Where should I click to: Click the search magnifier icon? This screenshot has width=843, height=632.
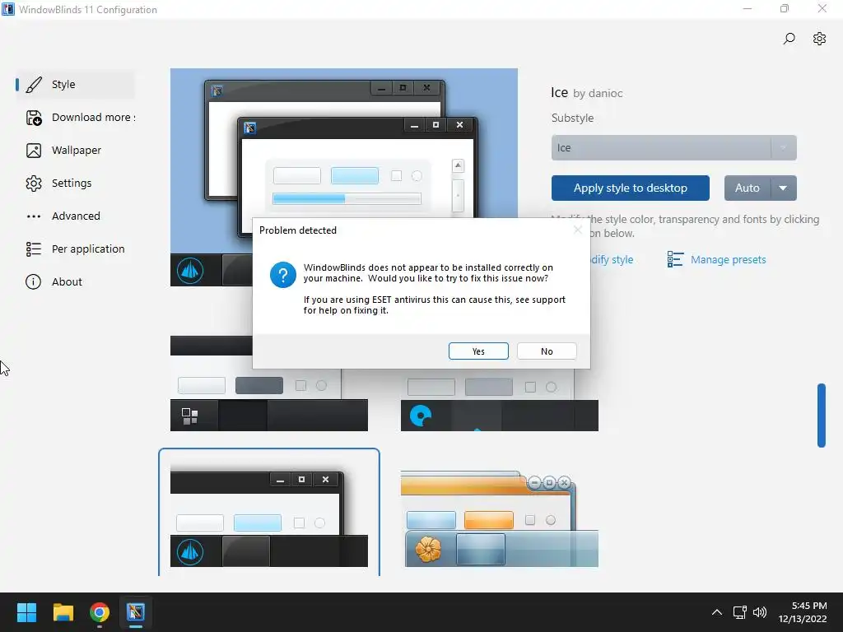(x=789, y=39)
